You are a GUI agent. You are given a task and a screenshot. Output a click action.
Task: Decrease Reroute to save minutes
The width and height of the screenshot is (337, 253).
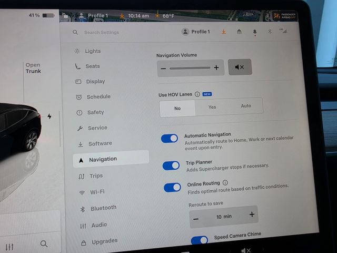click(x=196, y=219)
